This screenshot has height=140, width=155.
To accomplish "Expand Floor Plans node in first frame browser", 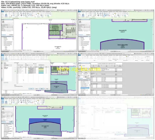I will point(3,38).
